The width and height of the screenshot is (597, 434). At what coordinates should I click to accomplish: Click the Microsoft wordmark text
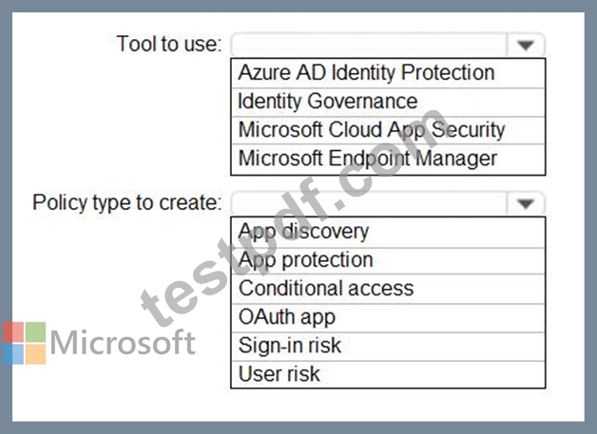pos(123,342)
